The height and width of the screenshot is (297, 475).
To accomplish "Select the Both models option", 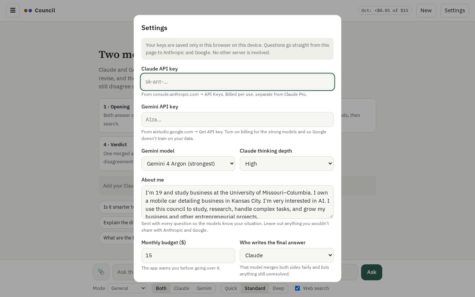I will [x=161, y=288].
